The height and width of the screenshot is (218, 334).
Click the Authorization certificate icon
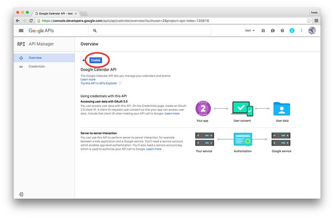[243, 140]
